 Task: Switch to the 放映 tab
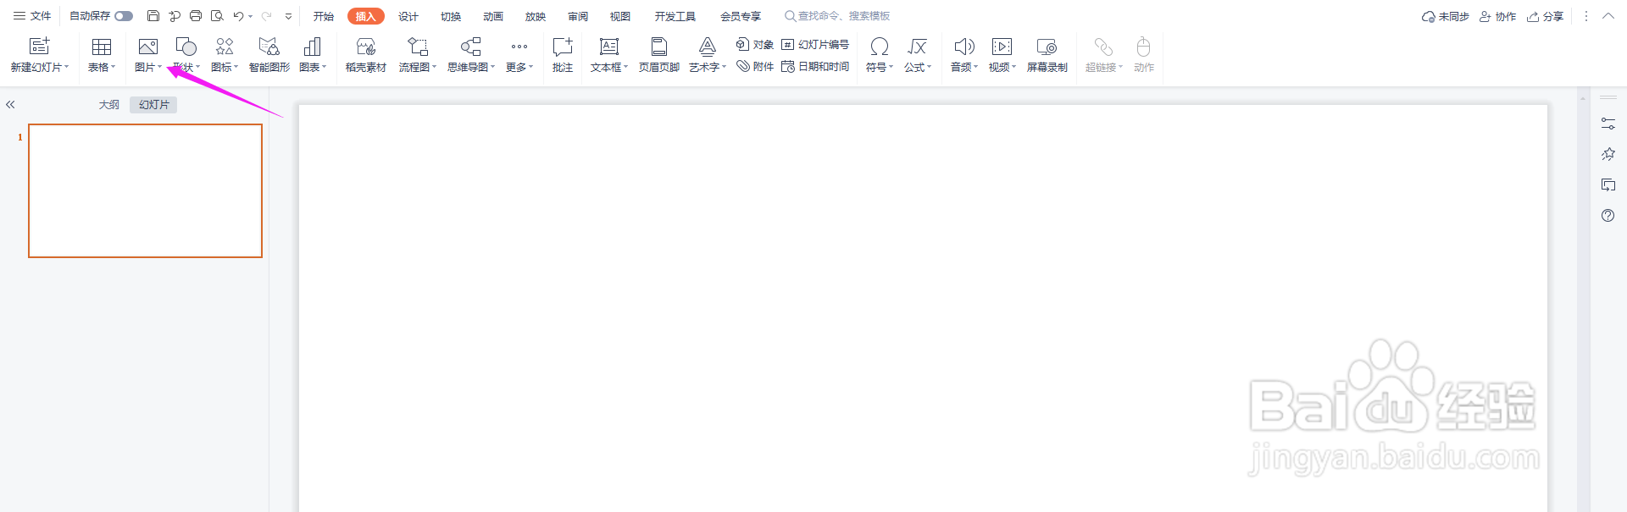coord(536,16)
